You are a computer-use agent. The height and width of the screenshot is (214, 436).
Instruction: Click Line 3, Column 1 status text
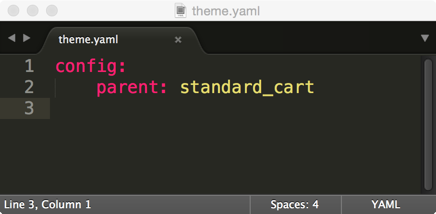(x=48, y=205)
